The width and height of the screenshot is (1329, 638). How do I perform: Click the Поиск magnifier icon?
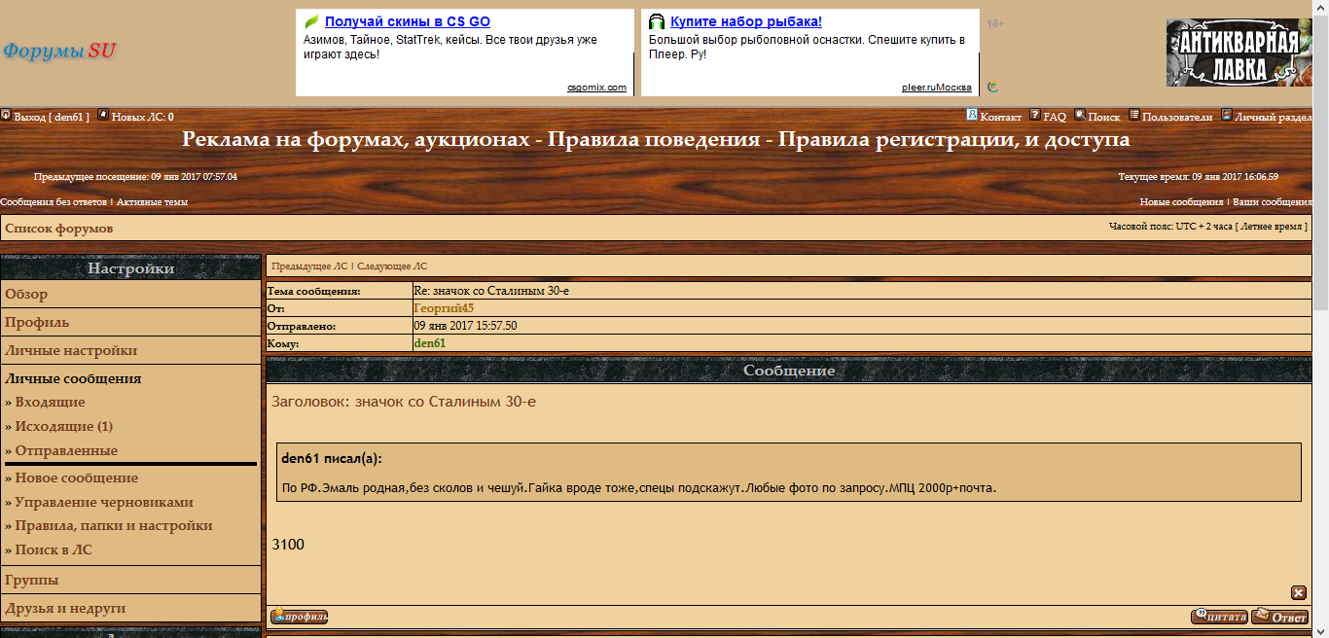(1080, 115)
